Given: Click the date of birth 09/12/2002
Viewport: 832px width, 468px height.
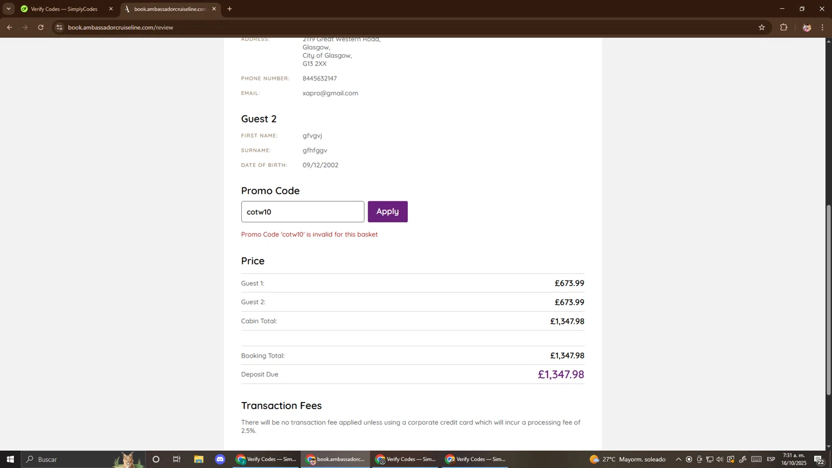Looking at the screenshot, I should coord(320,165).
